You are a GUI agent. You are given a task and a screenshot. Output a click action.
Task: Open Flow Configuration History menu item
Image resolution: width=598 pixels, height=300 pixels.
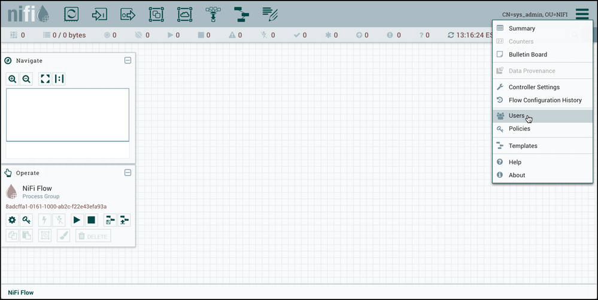click(543, 100)
